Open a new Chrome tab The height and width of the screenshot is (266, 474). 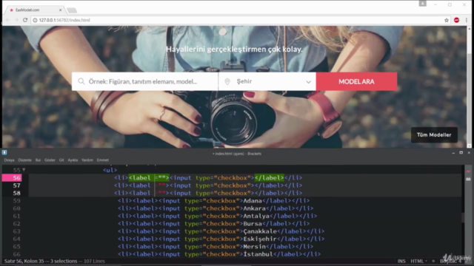(72, 10)
